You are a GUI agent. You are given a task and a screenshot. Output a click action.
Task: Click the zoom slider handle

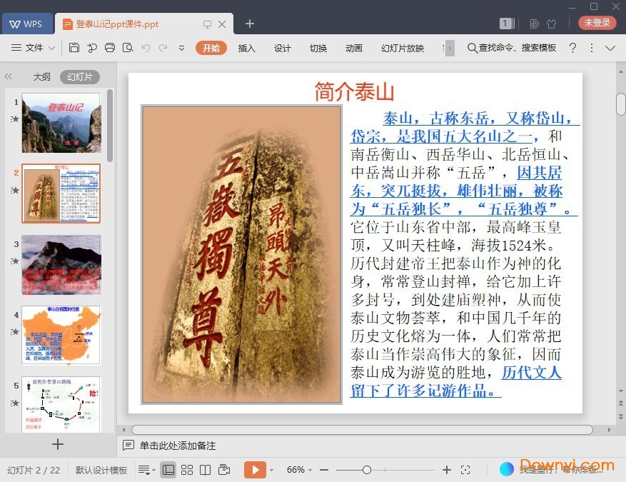point(366,470)
